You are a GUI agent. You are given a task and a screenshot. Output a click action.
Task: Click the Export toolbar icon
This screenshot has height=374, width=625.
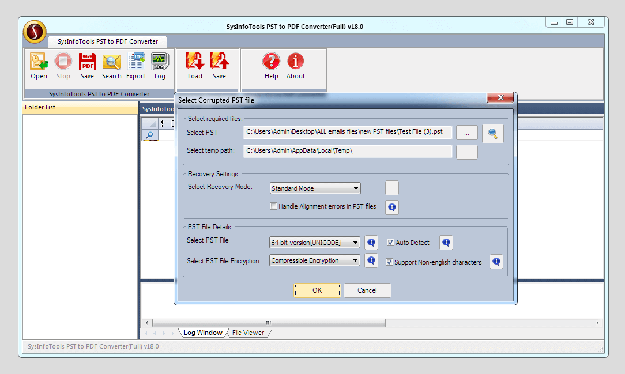tap(135, 66)
